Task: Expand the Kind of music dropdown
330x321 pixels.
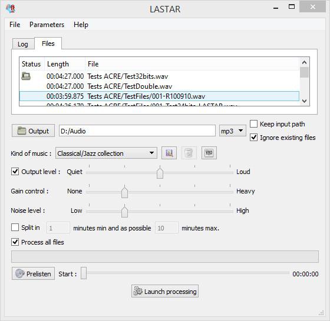Action: tap(106, 153)
